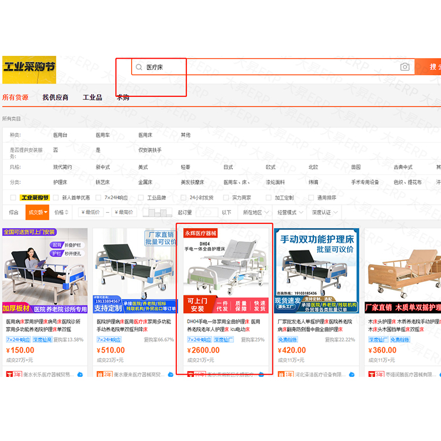
Task: Choose 仅安装扶手 installation option
Action: 150,150
